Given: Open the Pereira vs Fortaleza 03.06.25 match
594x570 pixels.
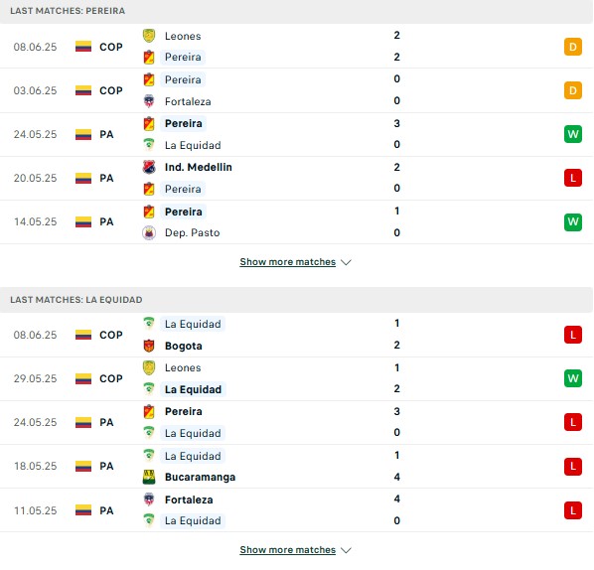Looking at the screenshot, I should coord(296,90).
